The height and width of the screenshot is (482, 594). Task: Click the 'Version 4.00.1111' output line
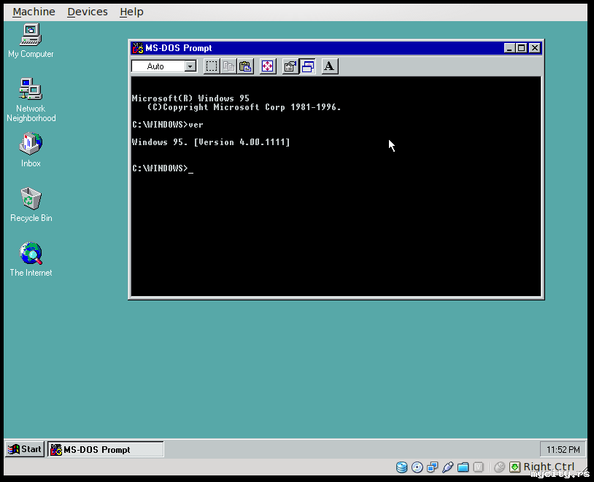coord(211,142)
